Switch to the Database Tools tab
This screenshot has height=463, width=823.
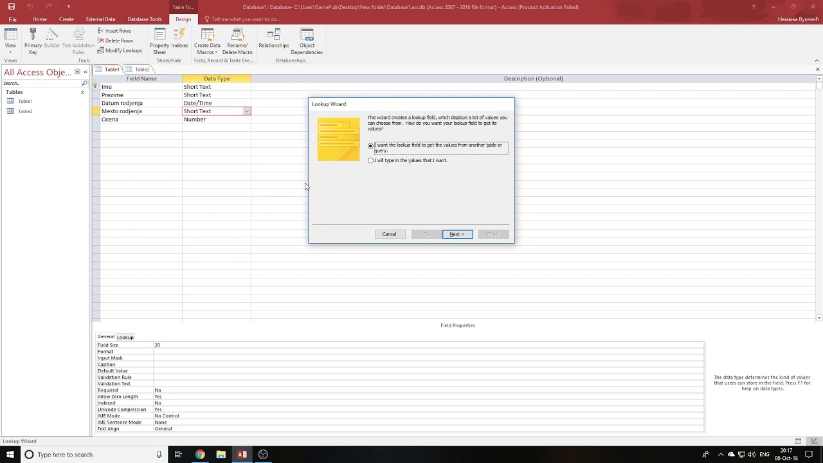click(145, 19)
